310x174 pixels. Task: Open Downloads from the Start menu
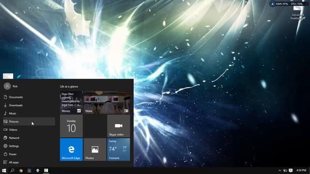point(29,105)
